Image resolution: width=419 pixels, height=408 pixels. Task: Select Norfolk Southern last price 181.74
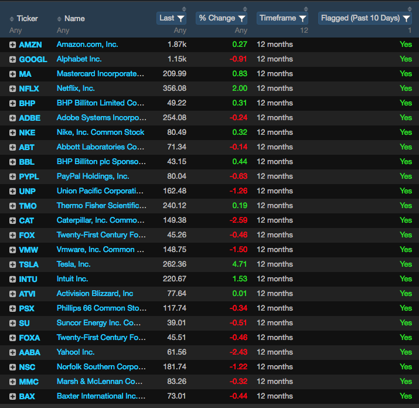click(175, 367)
